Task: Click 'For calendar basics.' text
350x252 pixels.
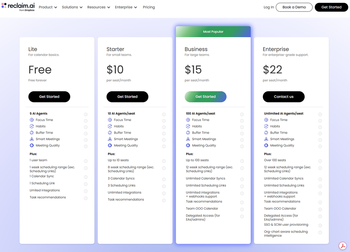Action: [x=44, y=55]
